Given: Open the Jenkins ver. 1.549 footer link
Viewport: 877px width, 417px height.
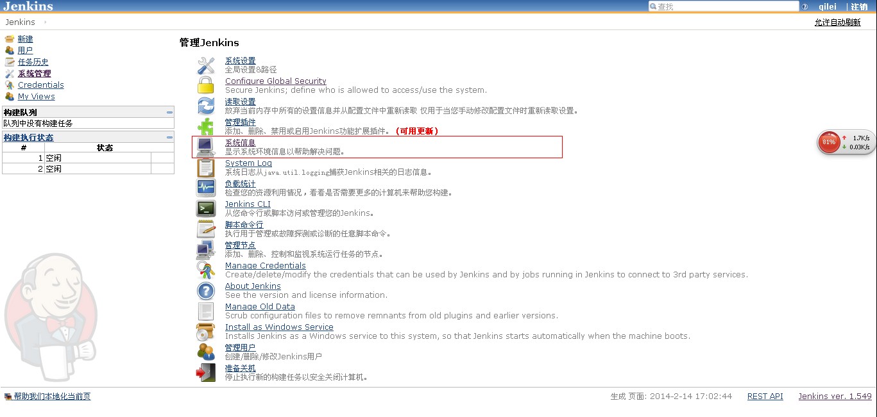Looking at the screenshot, I should tap(835, 397).
